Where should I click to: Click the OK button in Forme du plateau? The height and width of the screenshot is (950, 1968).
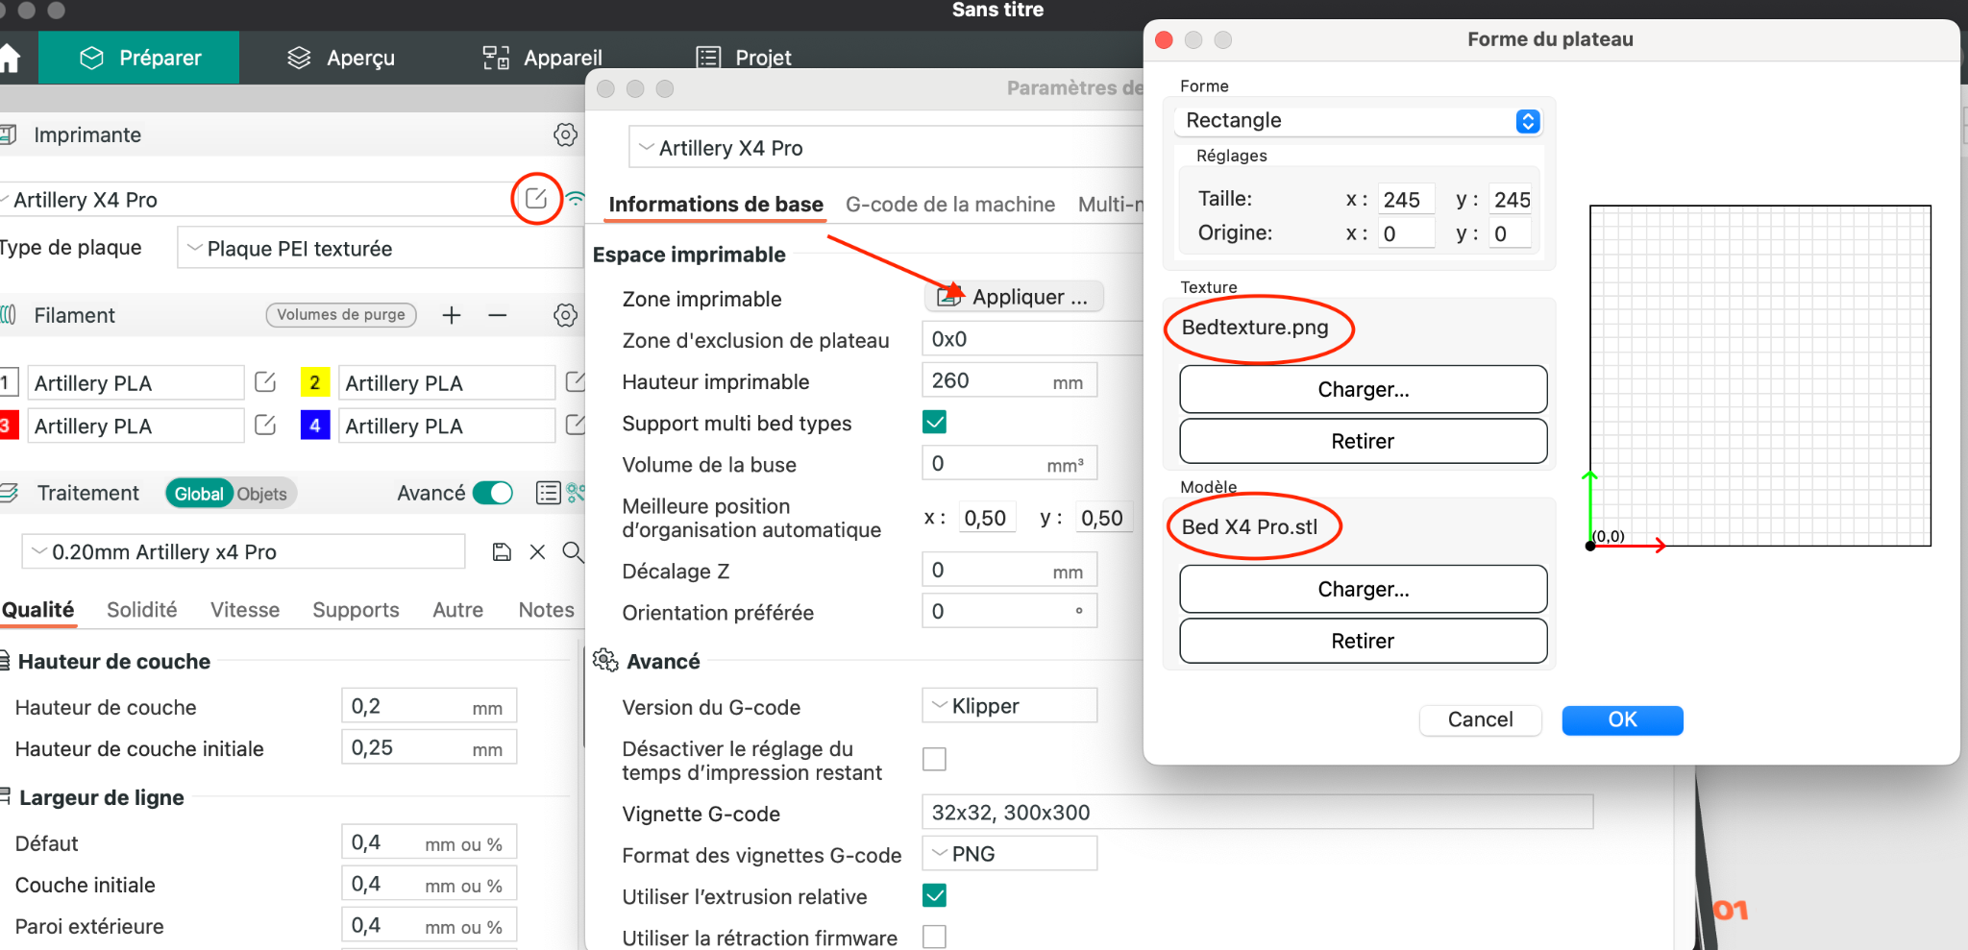[x=1622, y=719]
